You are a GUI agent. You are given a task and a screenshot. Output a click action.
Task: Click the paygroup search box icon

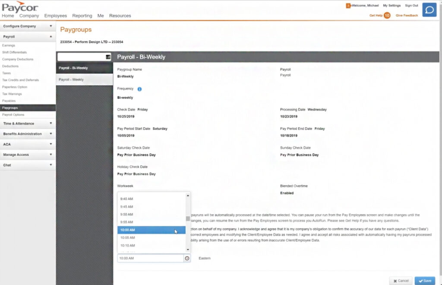tap(108, 57)
